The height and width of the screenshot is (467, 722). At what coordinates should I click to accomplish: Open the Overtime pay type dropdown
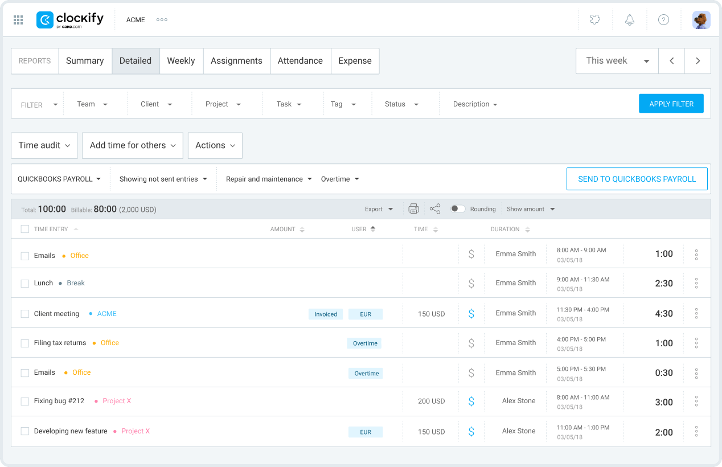coord(340,179)
